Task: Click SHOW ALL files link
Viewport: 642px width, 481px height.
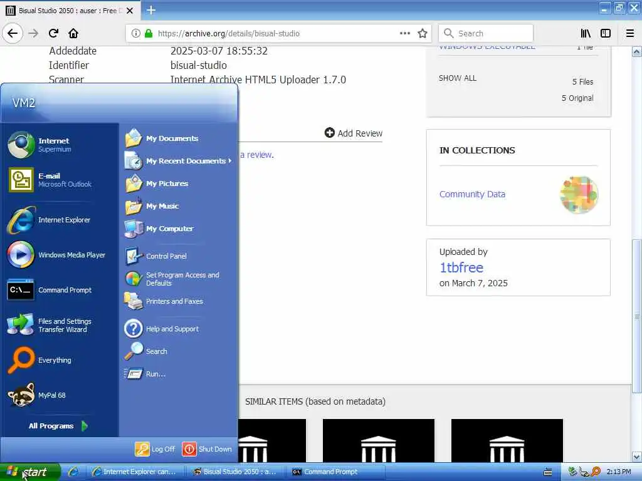Action: click(457, 78)
